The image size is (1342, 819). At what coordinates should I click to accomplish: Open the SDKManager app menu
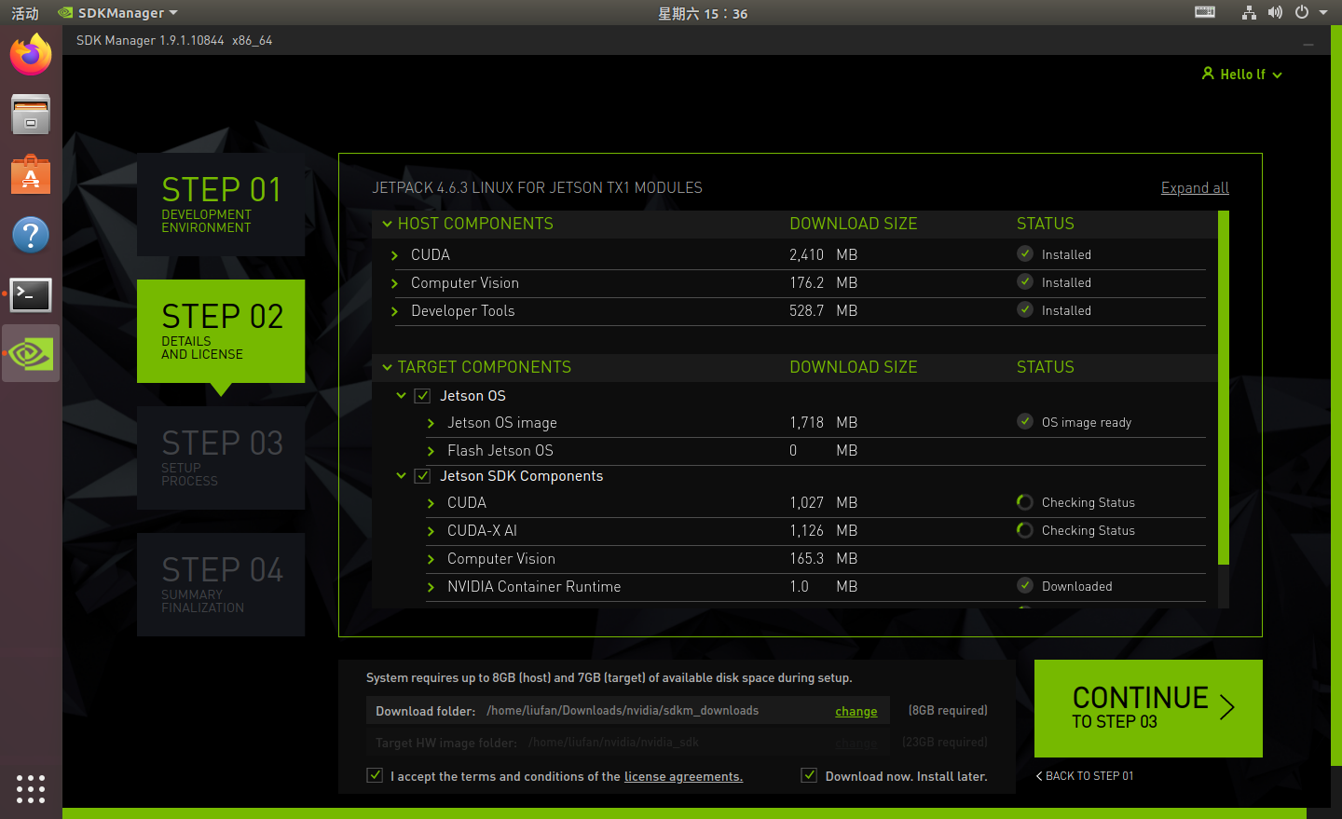[118, 12]
